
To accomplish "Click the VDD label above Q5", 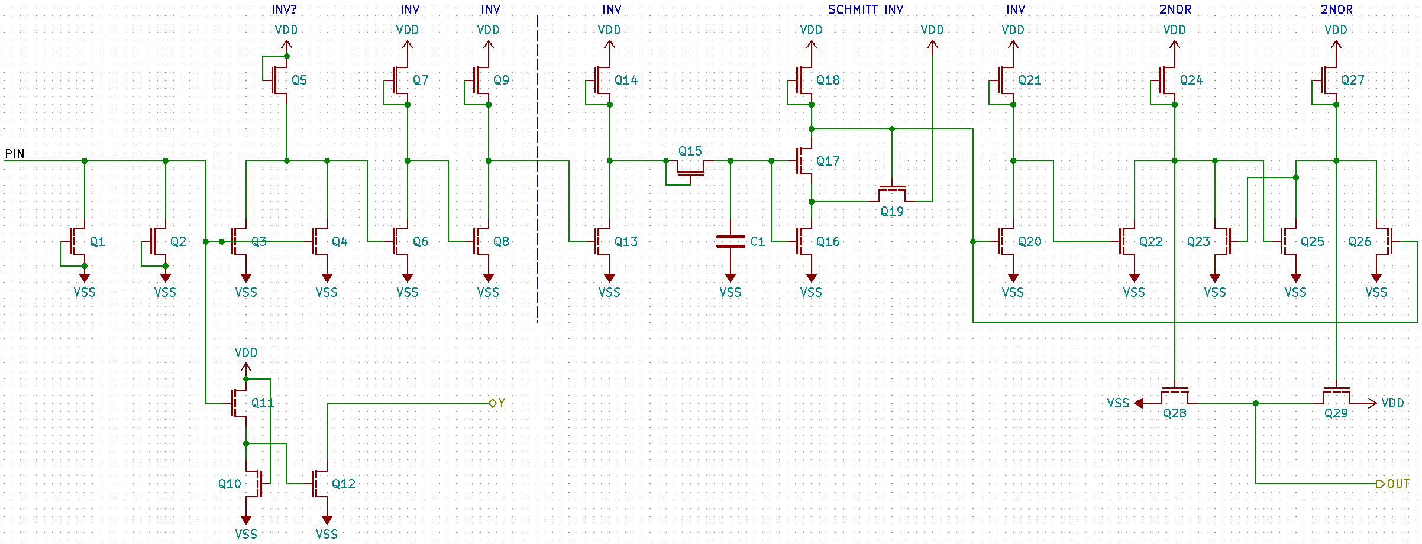I will tap(286, 30).
